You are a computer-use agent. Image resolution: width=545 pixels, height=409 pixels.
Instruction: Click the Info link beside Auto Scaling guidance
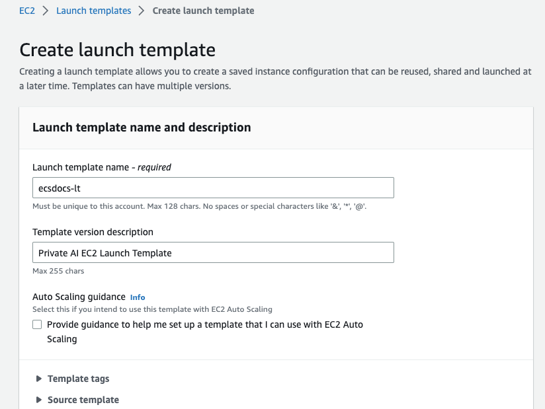pos(137,297)
